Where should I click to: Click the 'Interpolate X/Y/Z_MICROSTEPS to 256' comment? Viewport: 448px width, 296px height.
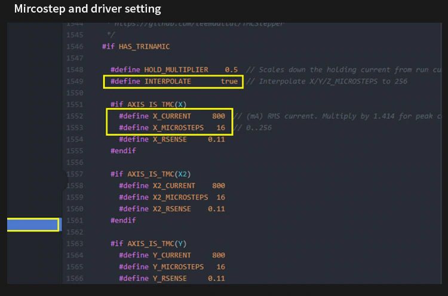327,81
